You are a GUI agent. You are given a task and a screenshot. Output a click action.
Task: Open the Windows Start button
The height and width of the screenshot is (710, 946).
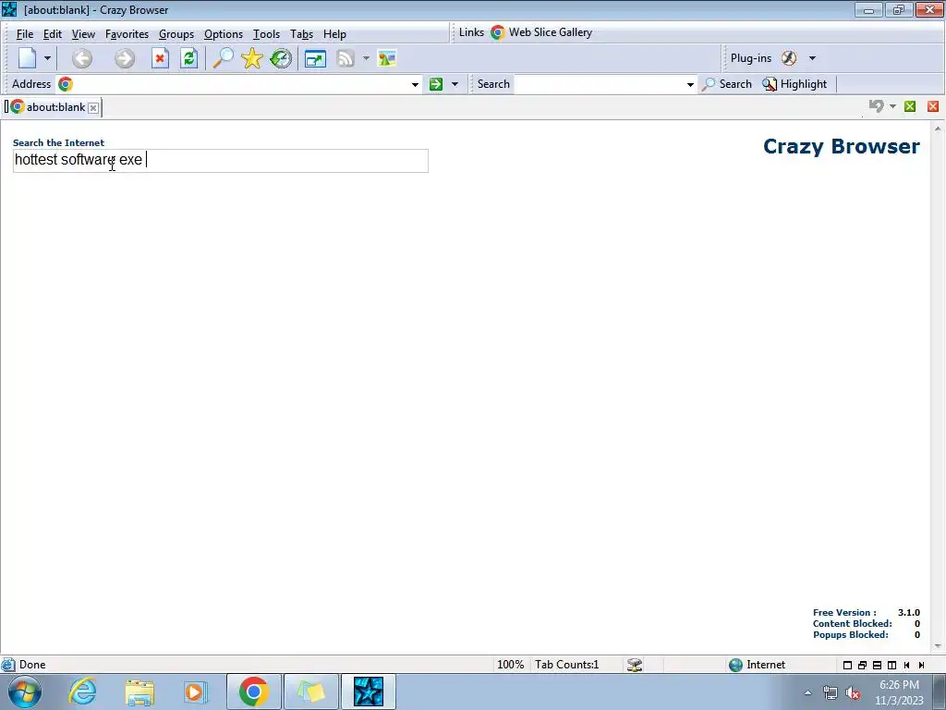tap(25, 692)
